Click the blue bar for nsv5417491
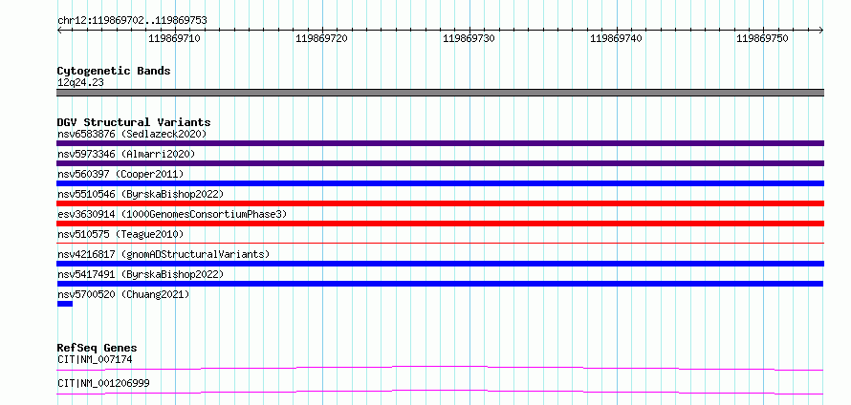Screen dimensions: 851x405 440,284
